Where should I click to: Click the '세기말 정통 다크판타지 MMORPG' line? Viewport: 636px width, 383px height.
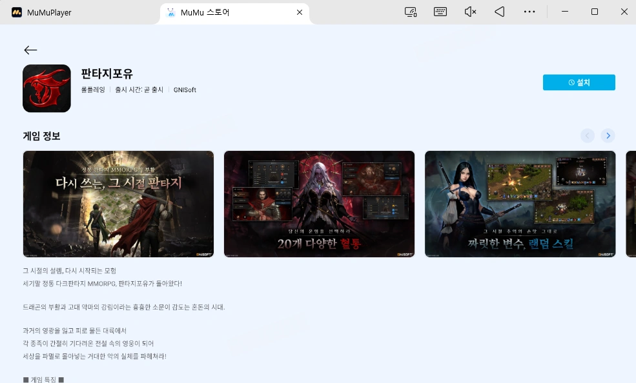(102, 284)
